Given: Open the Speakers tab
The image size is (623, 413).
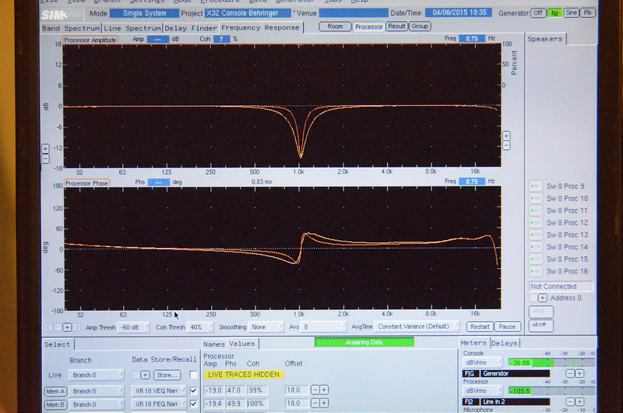Looking at the screenshot, I should pyautogui.click(x=544, y=39).
